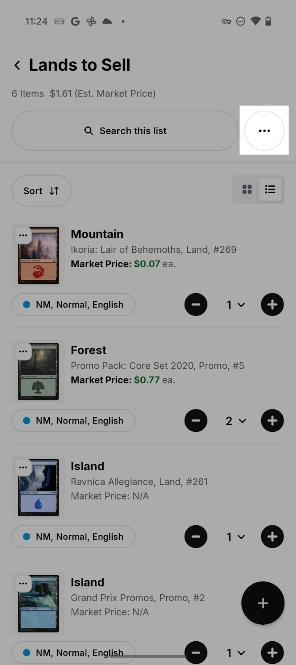Open the Mountain card's three-dot menu
The height and width of the screenshot is (665, 296).
coord(23,235)
